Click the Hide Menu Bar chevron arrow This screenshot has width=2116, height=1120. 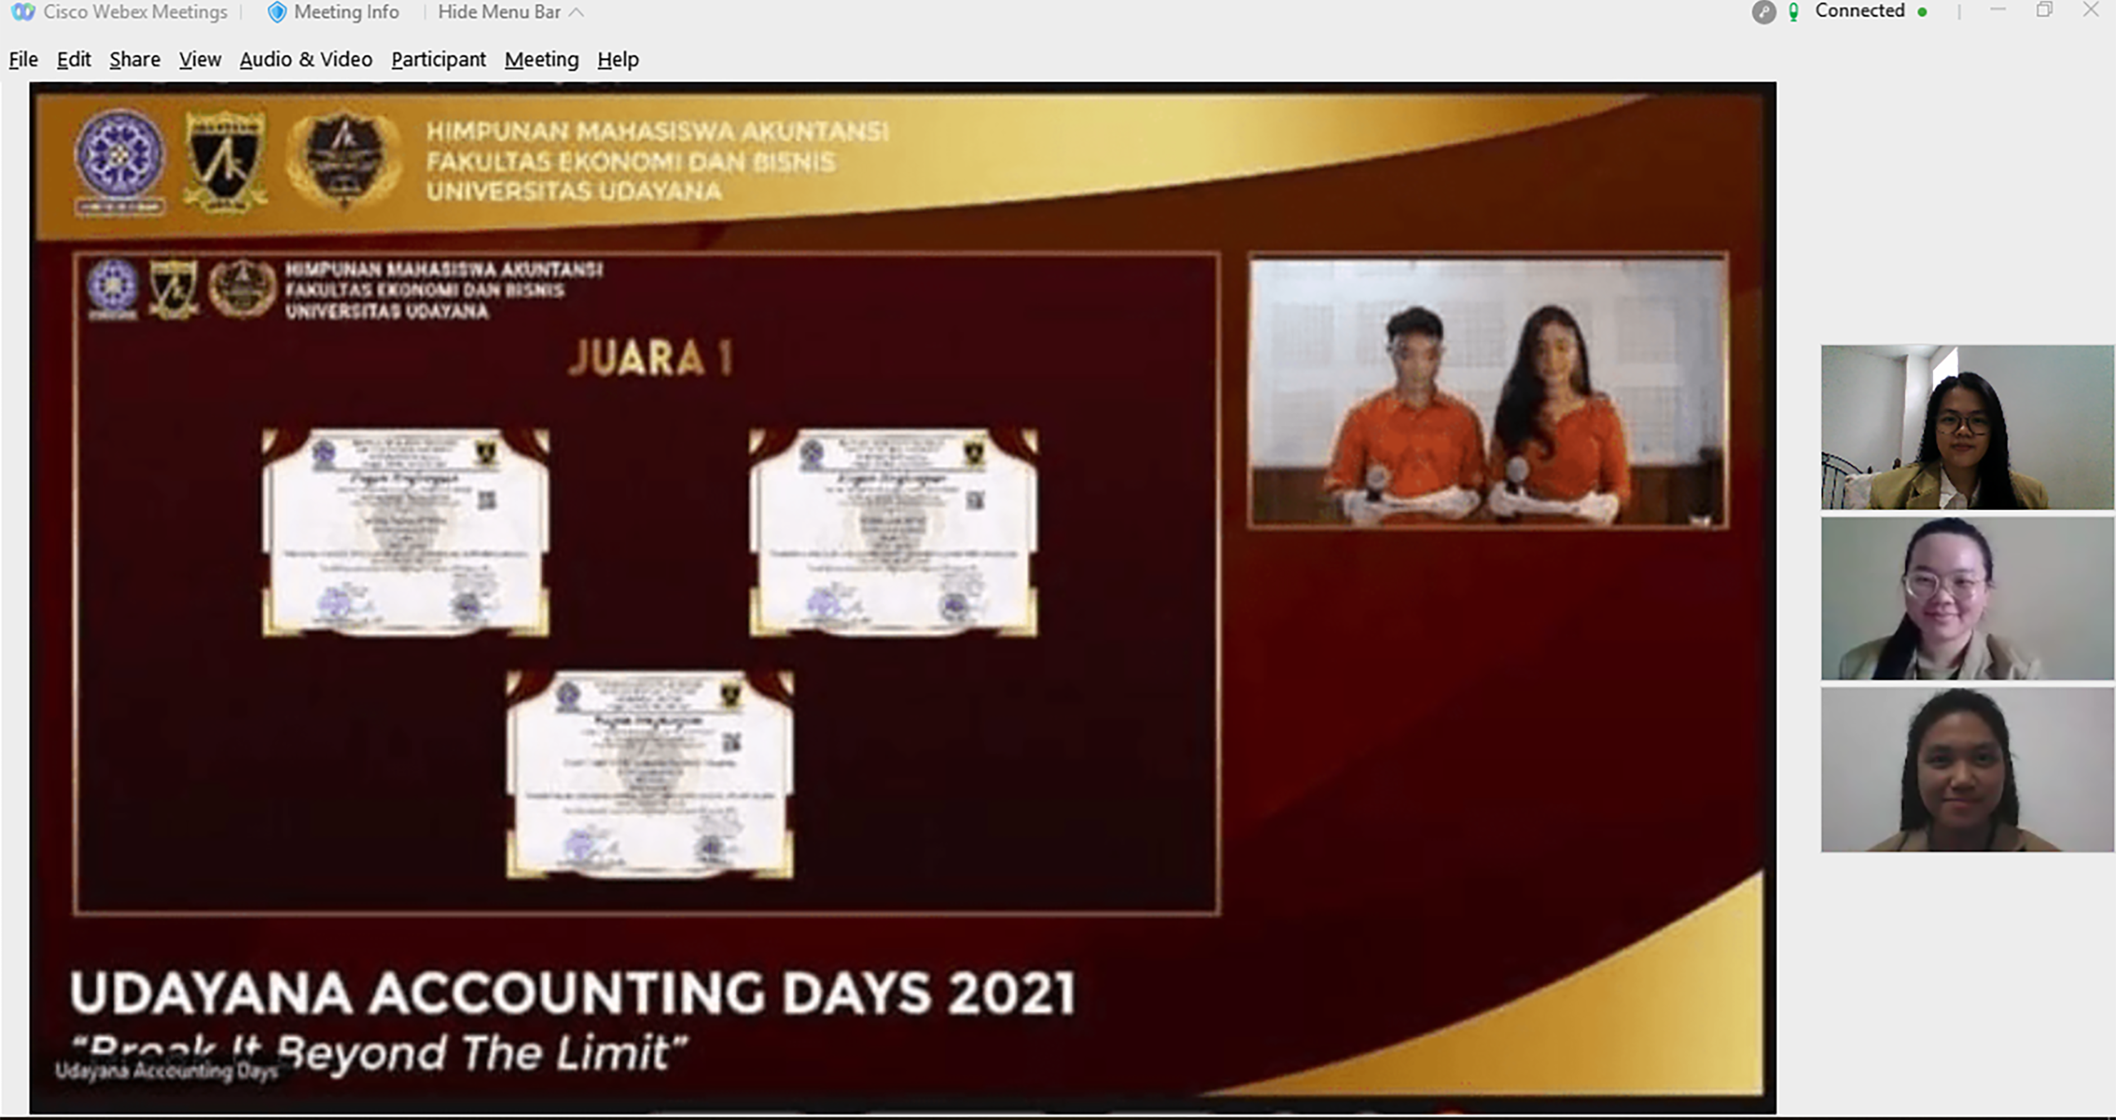577,12
